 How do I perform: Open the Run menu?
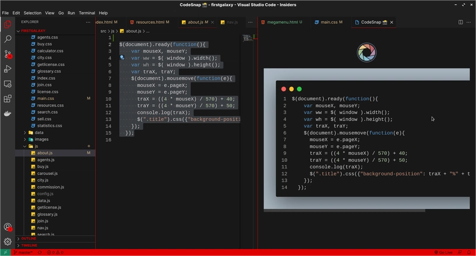tap(71, 13)
